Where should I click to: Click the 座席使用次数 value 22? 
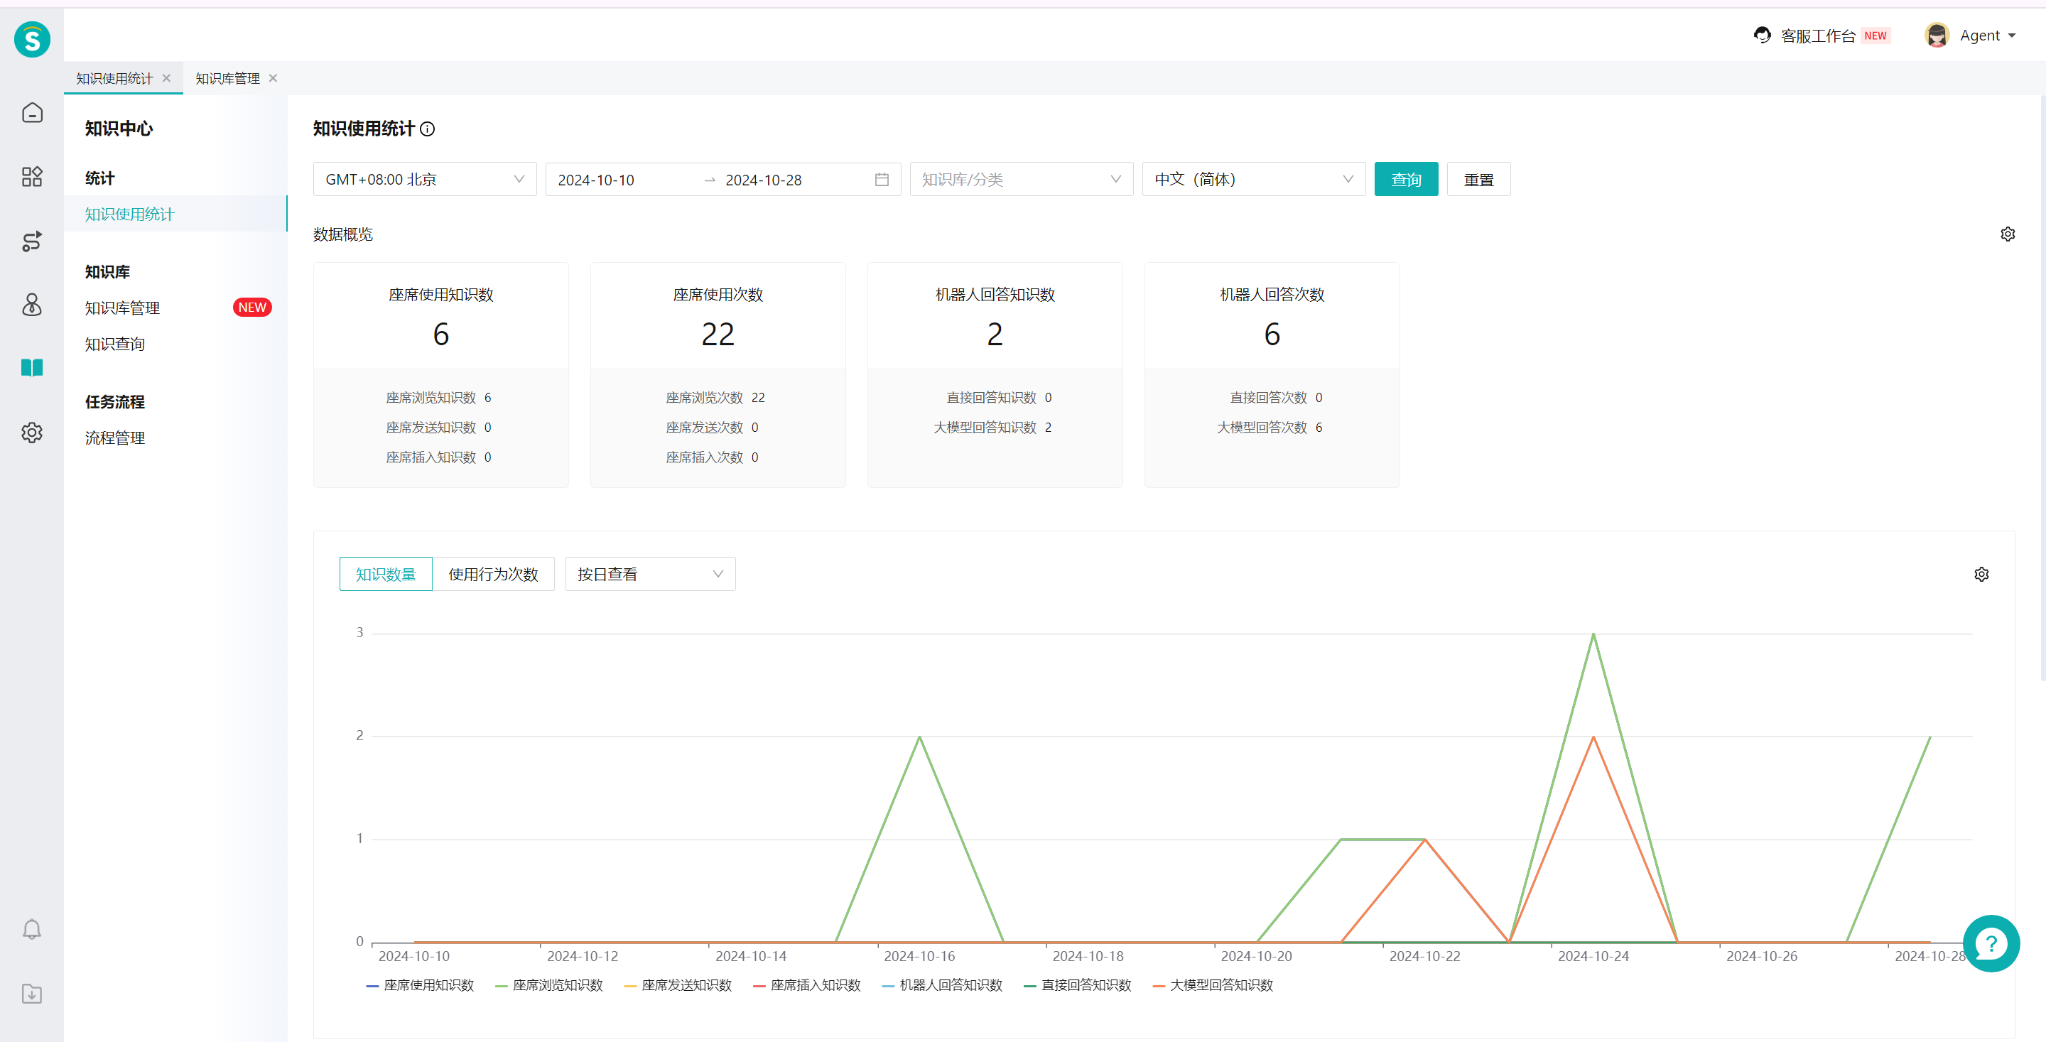coord(718,335)
